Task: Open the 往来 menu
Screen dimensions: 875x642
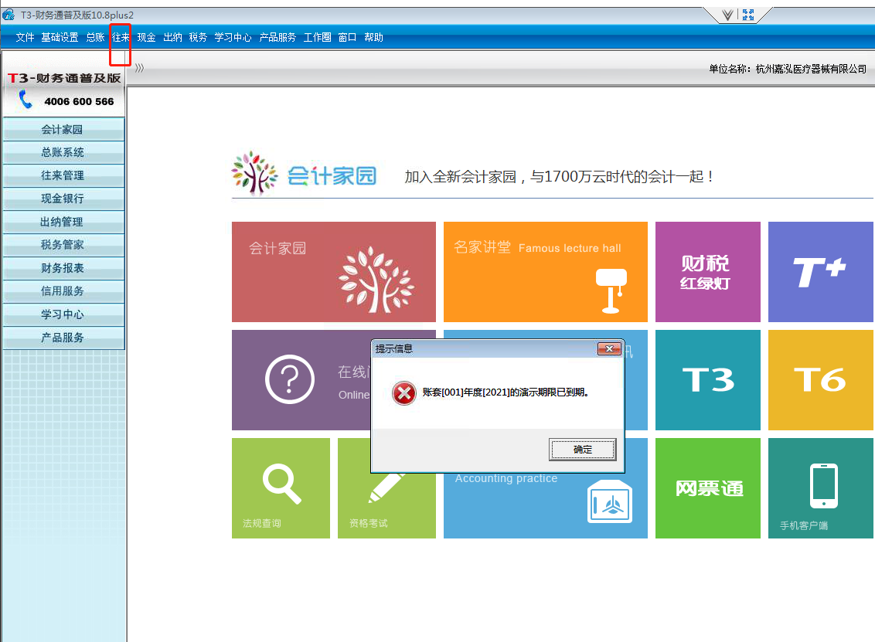Action: (x=121, y=37)
